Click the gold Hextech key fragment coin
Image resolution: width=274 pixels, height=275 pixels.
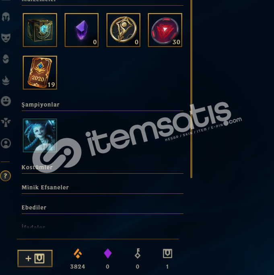point(123,30)
